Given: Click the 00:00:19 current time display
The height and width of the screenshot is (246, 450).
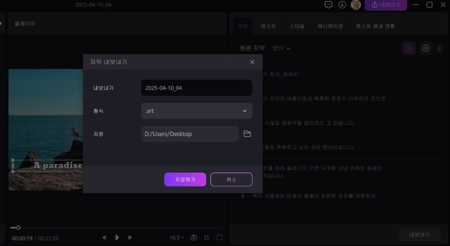Looking at the screenshot, I should click(22, 238).
